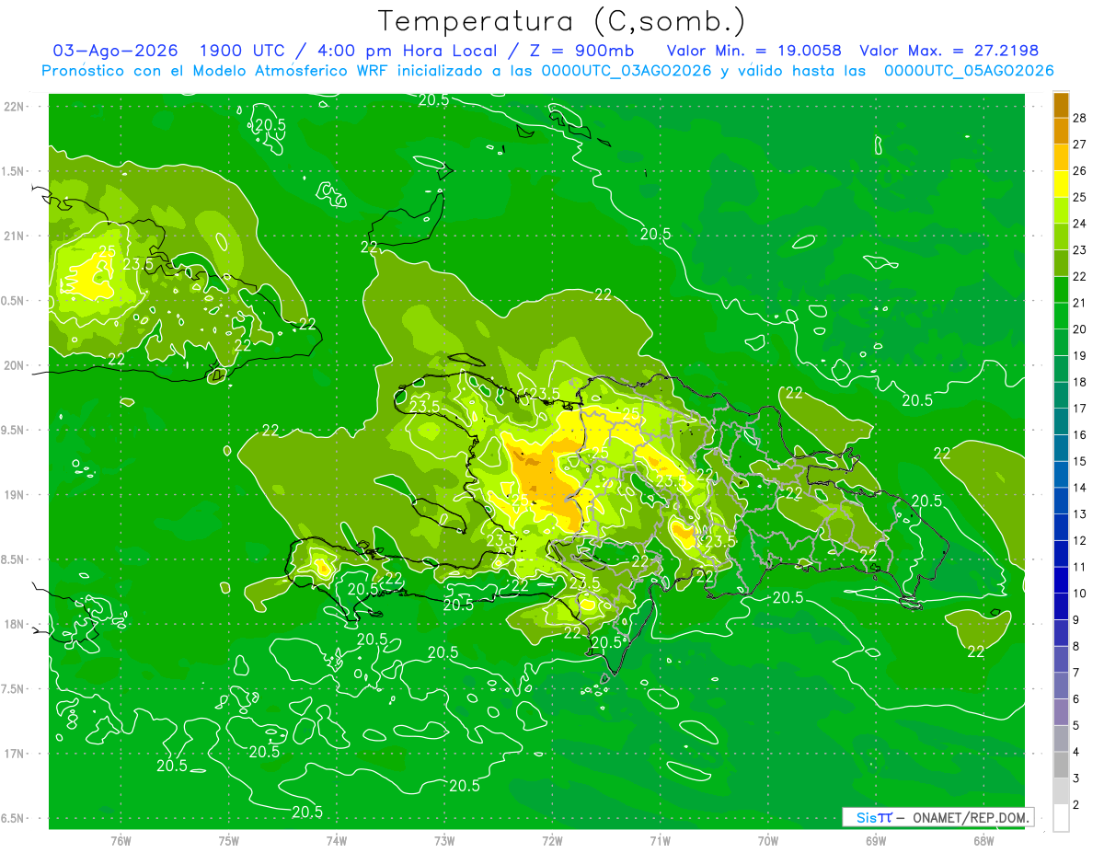Click the "Valor Min. = 19.0058" value
1104x853 pixels.
tap(753, 51)
